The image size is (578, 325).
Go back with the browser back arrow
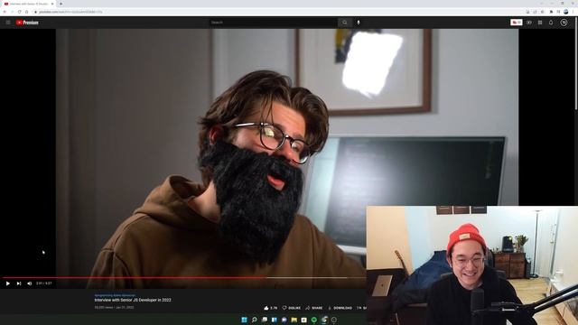(x=5, y=12)
